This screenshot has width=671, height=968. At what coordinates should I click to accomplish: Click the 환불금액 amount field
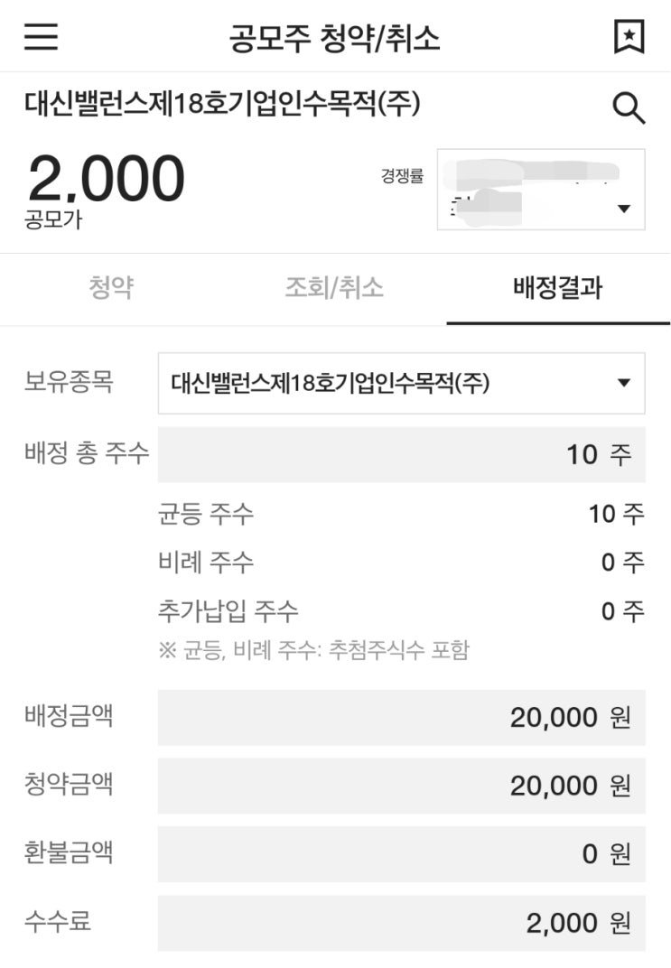pyautogui.click(x=401, y=853)
